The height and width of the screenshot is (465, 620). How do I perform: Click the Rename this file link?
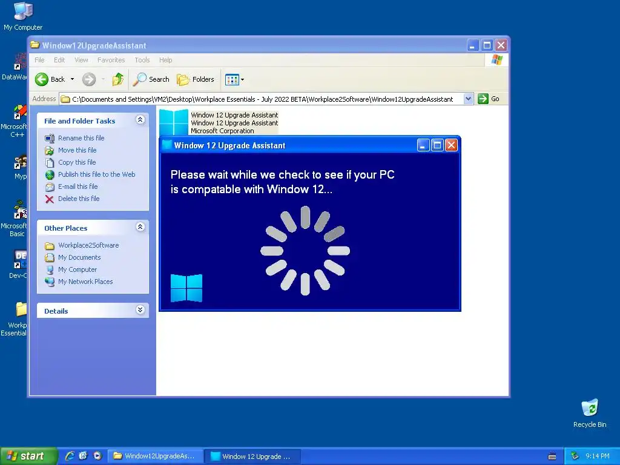click(81, 138)
